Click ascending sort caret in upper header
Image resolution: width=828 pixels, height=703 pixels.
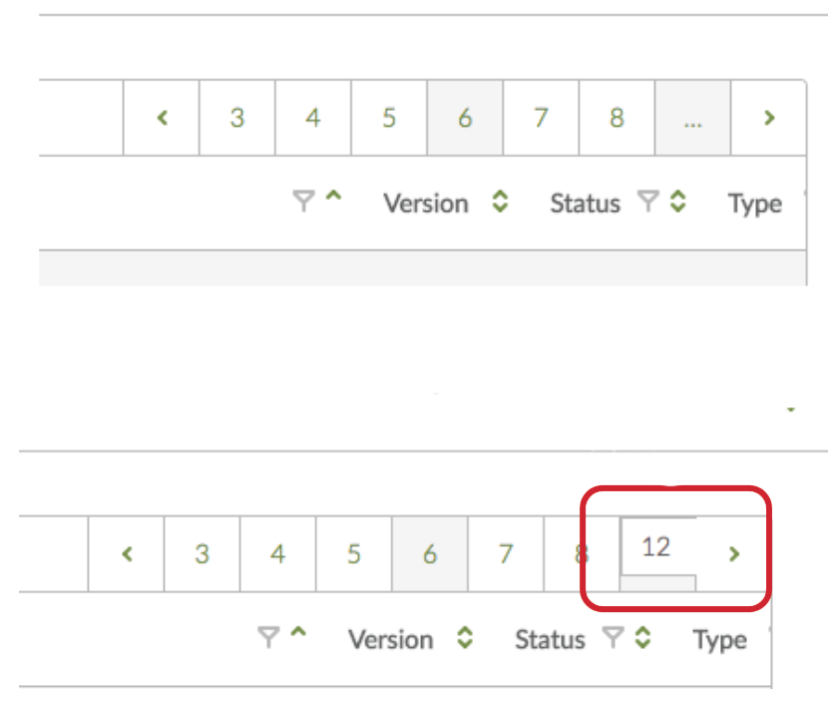(x=333, y=199)
